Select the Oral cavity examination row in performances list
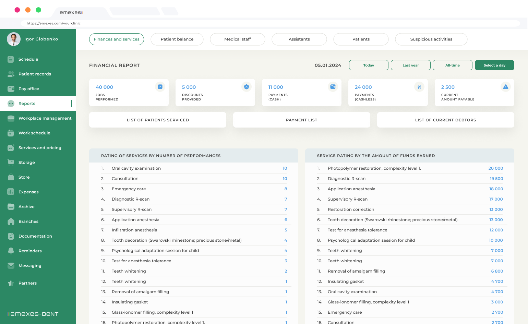This screenshot has height=324, width=528. 194,168
